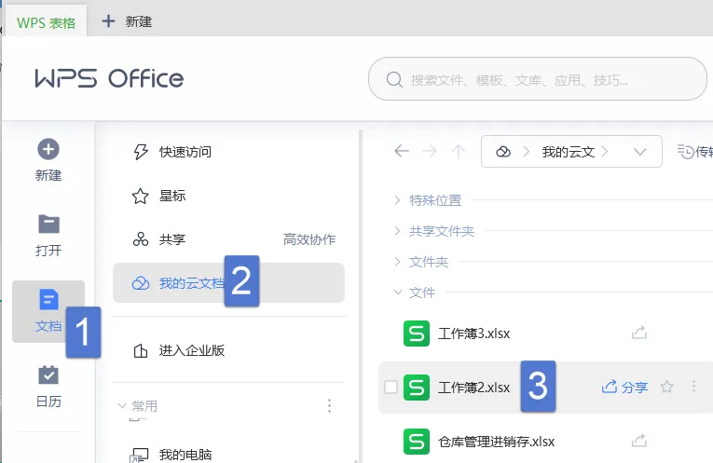Select the 日历 calendar icon
Screen dimensions: 713x463
(x=48, y=374)
